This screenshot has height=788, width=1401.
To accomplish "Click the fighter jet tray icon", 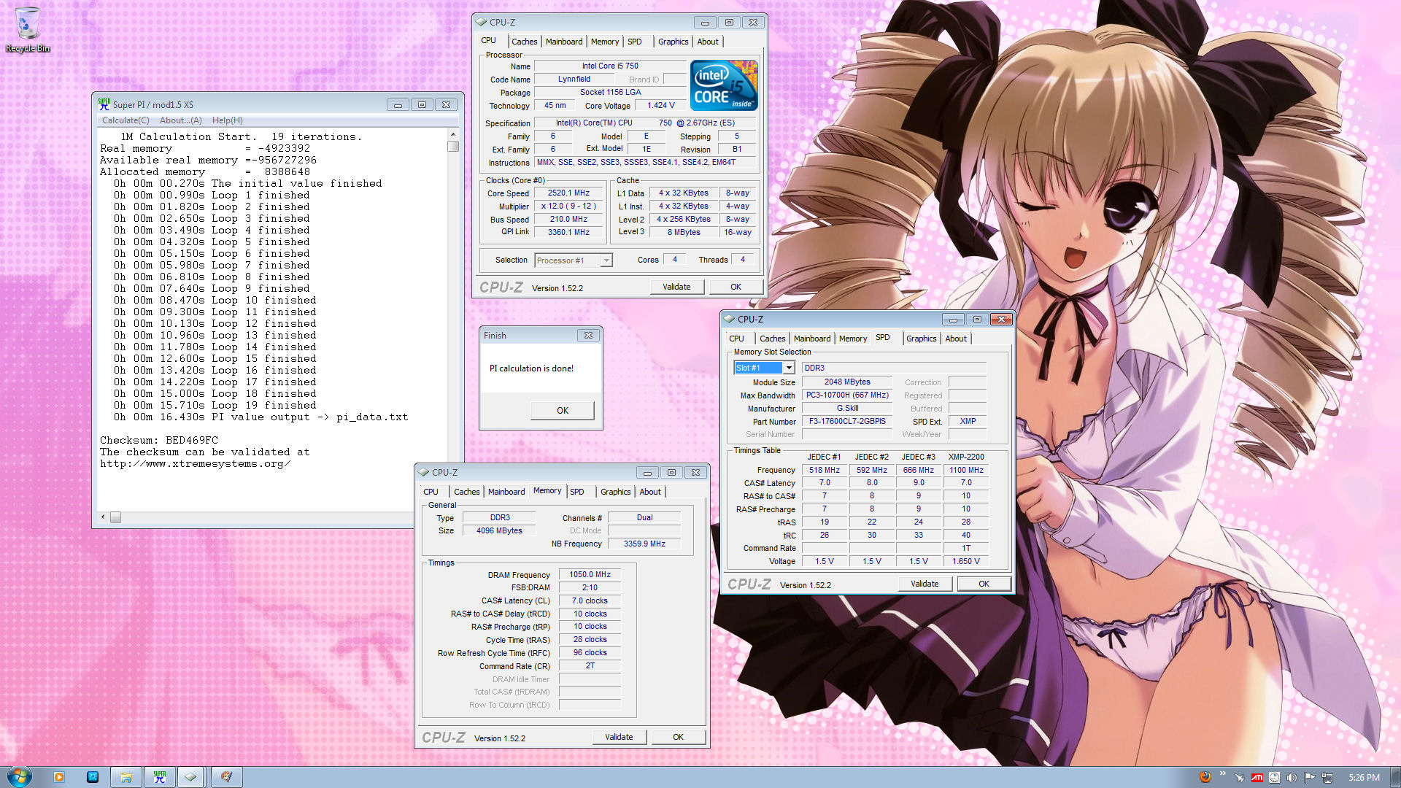I will 1239,778.
